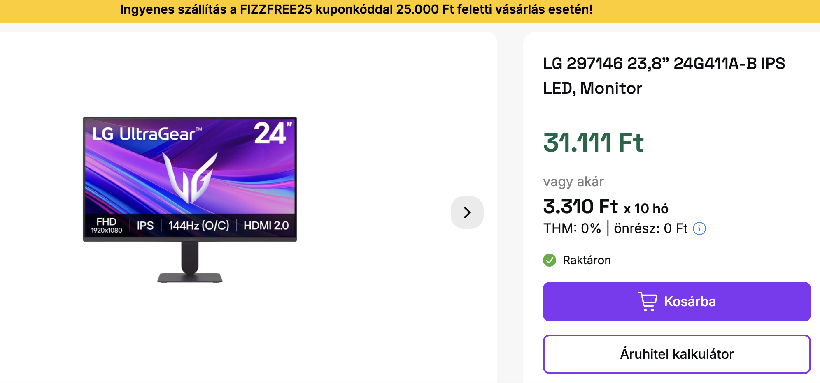Click the LG 24G411A-B monitor title
Viewport: 820px width, 383px height.
[x=664, y=76]
